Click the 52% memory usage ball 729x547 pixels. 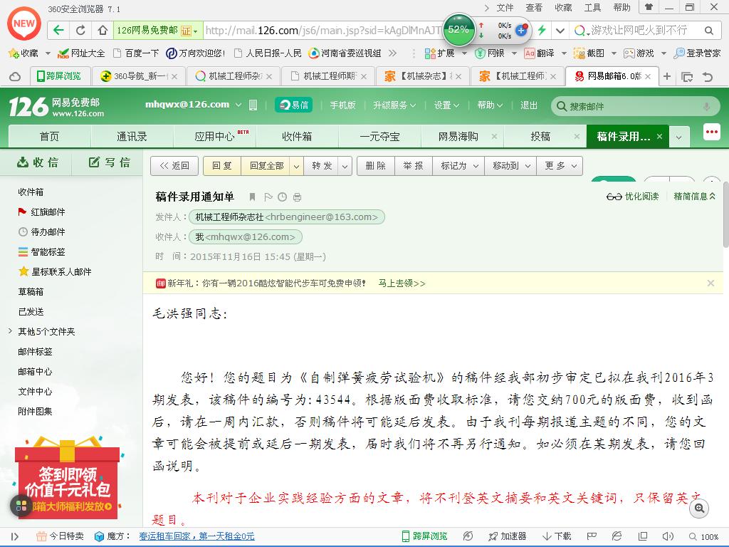(x=459, y=30)
